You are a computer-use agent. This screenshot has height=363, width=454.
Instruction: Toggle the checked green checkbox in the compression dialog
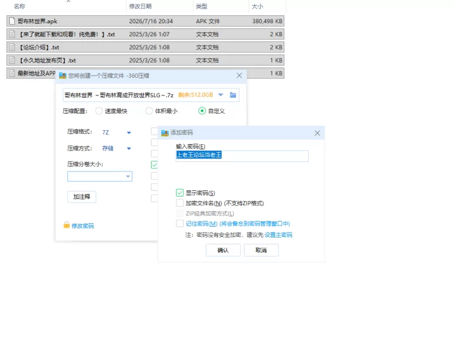154,165
